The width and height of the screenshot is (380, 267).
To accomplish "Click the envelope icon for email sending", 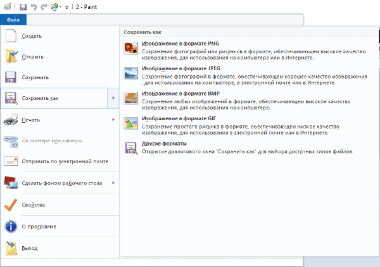I will (x=11, y=161).
